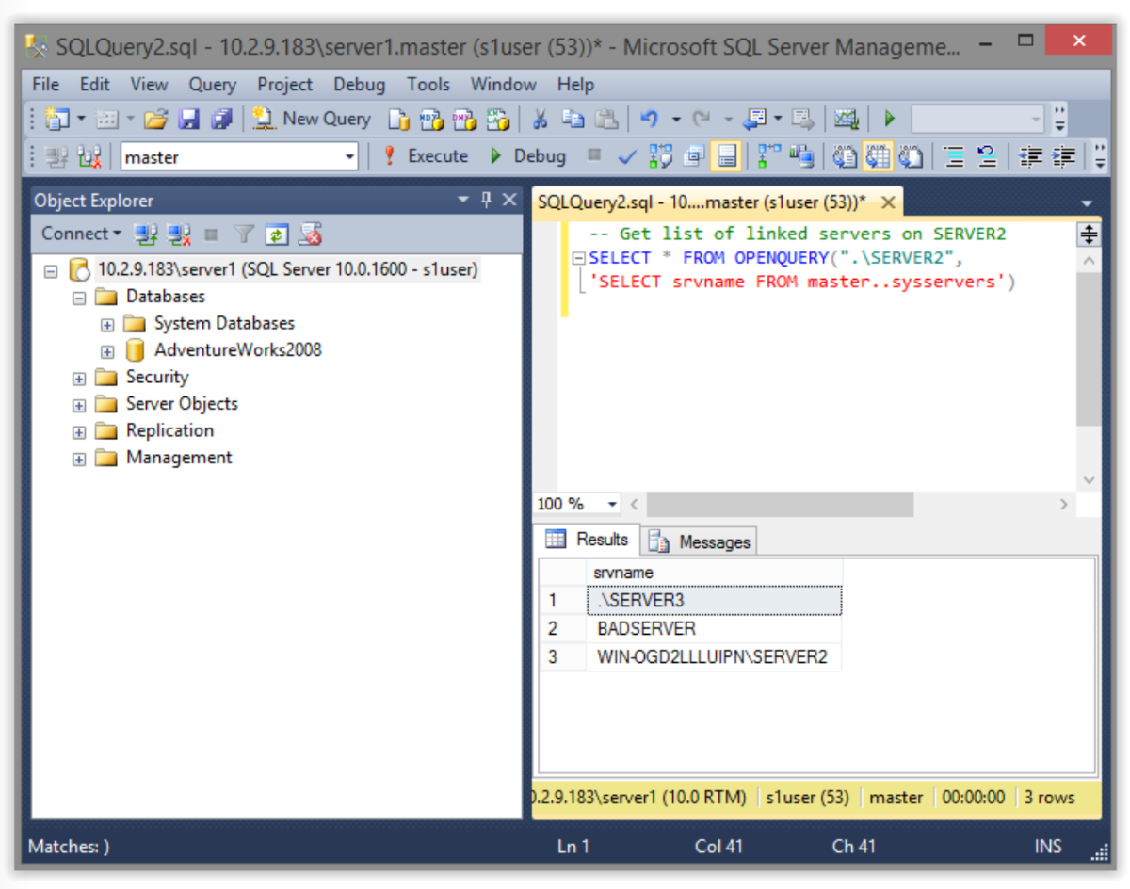The image size is (1130, 889).
Task: Toggle Results to Grid output mode
Action: [878, 157]
